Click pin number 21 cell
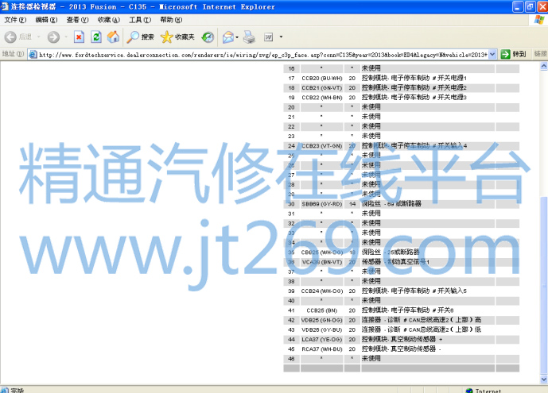The height and width of the screenshot is (393, 548). (x=291, y=117)
